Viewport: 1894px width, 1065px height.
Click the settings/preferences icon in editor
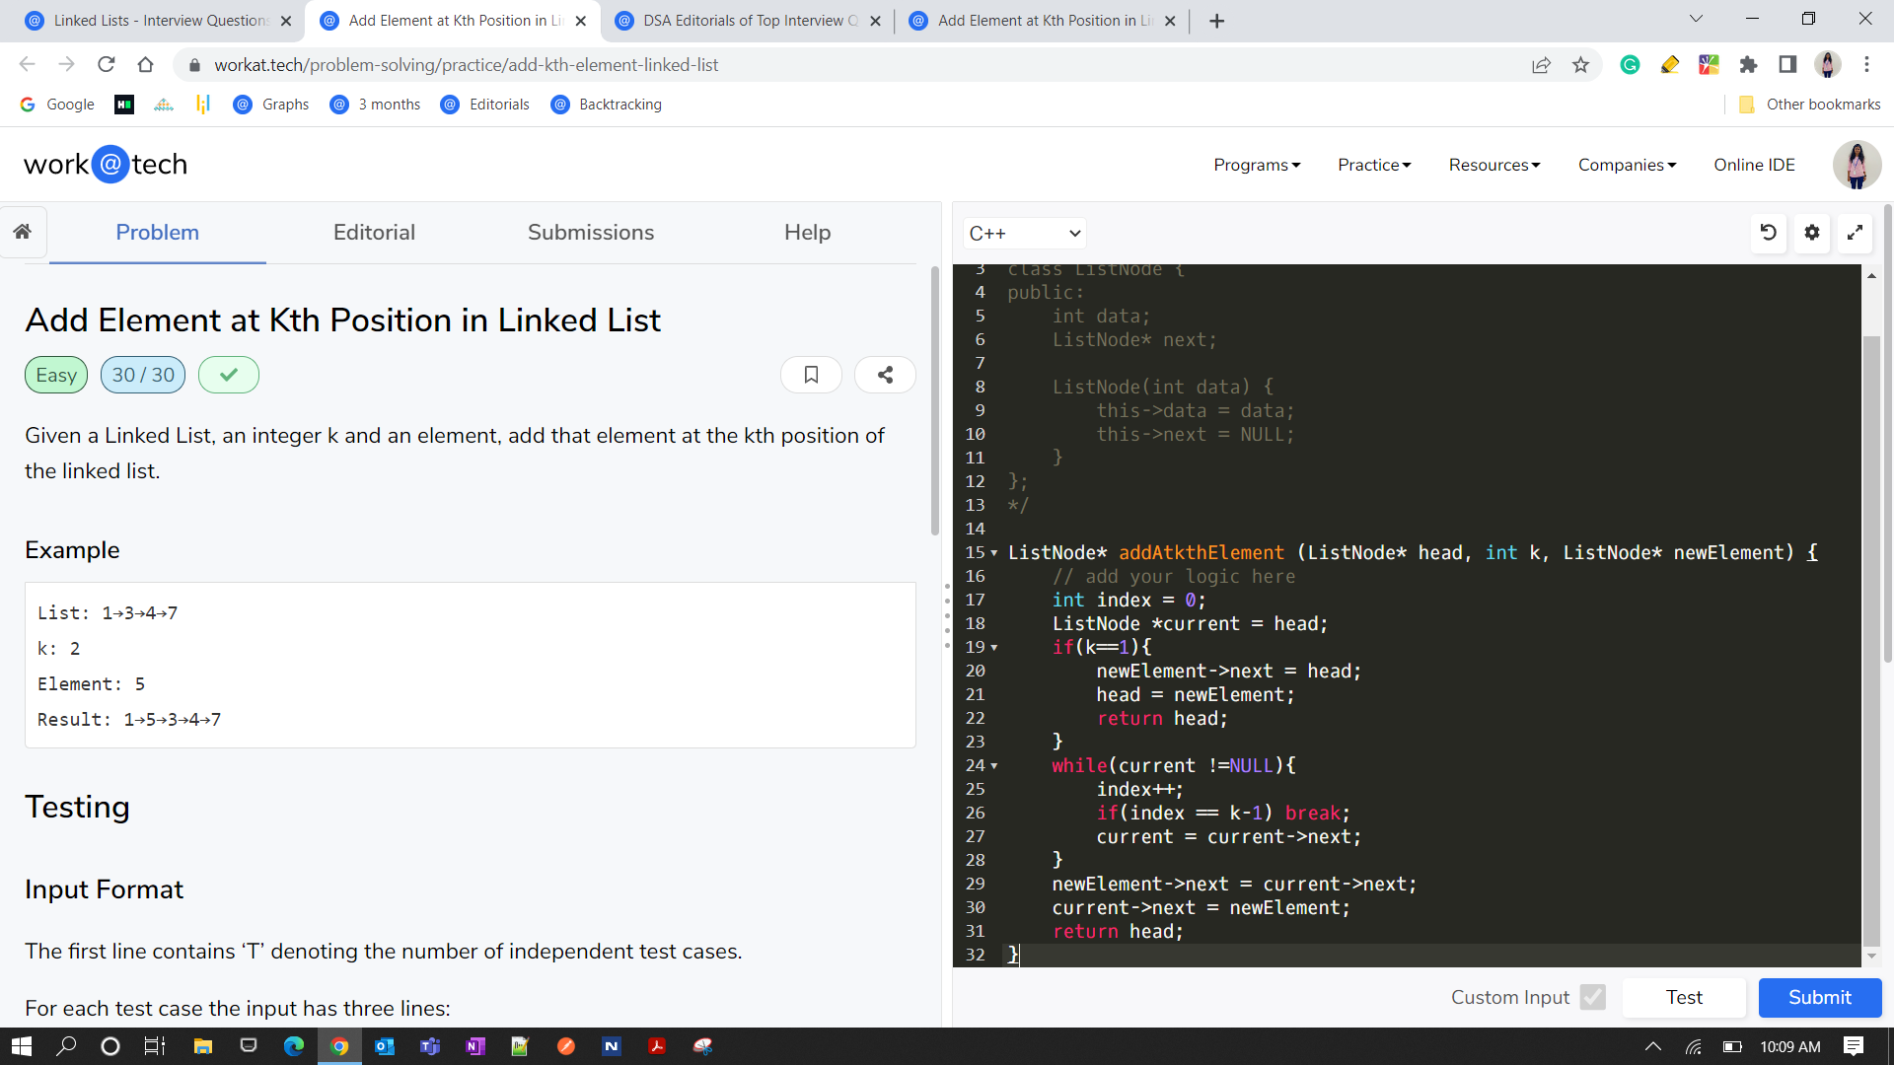coord(1812,233)
